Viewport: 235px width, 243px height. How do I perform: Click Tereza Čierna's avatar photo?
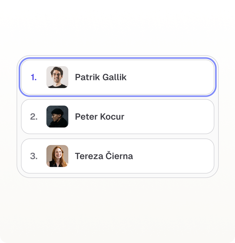[x=57, y=156]
